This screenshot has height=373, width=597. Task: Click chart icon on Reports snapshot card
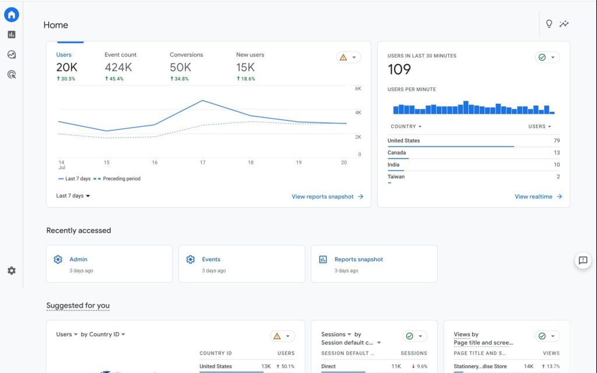[323, 259]
